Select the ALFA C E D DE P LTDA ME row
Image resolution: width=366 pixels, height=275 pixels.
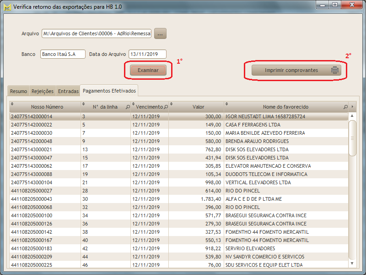pyautogui.click(x=178, y=199)
